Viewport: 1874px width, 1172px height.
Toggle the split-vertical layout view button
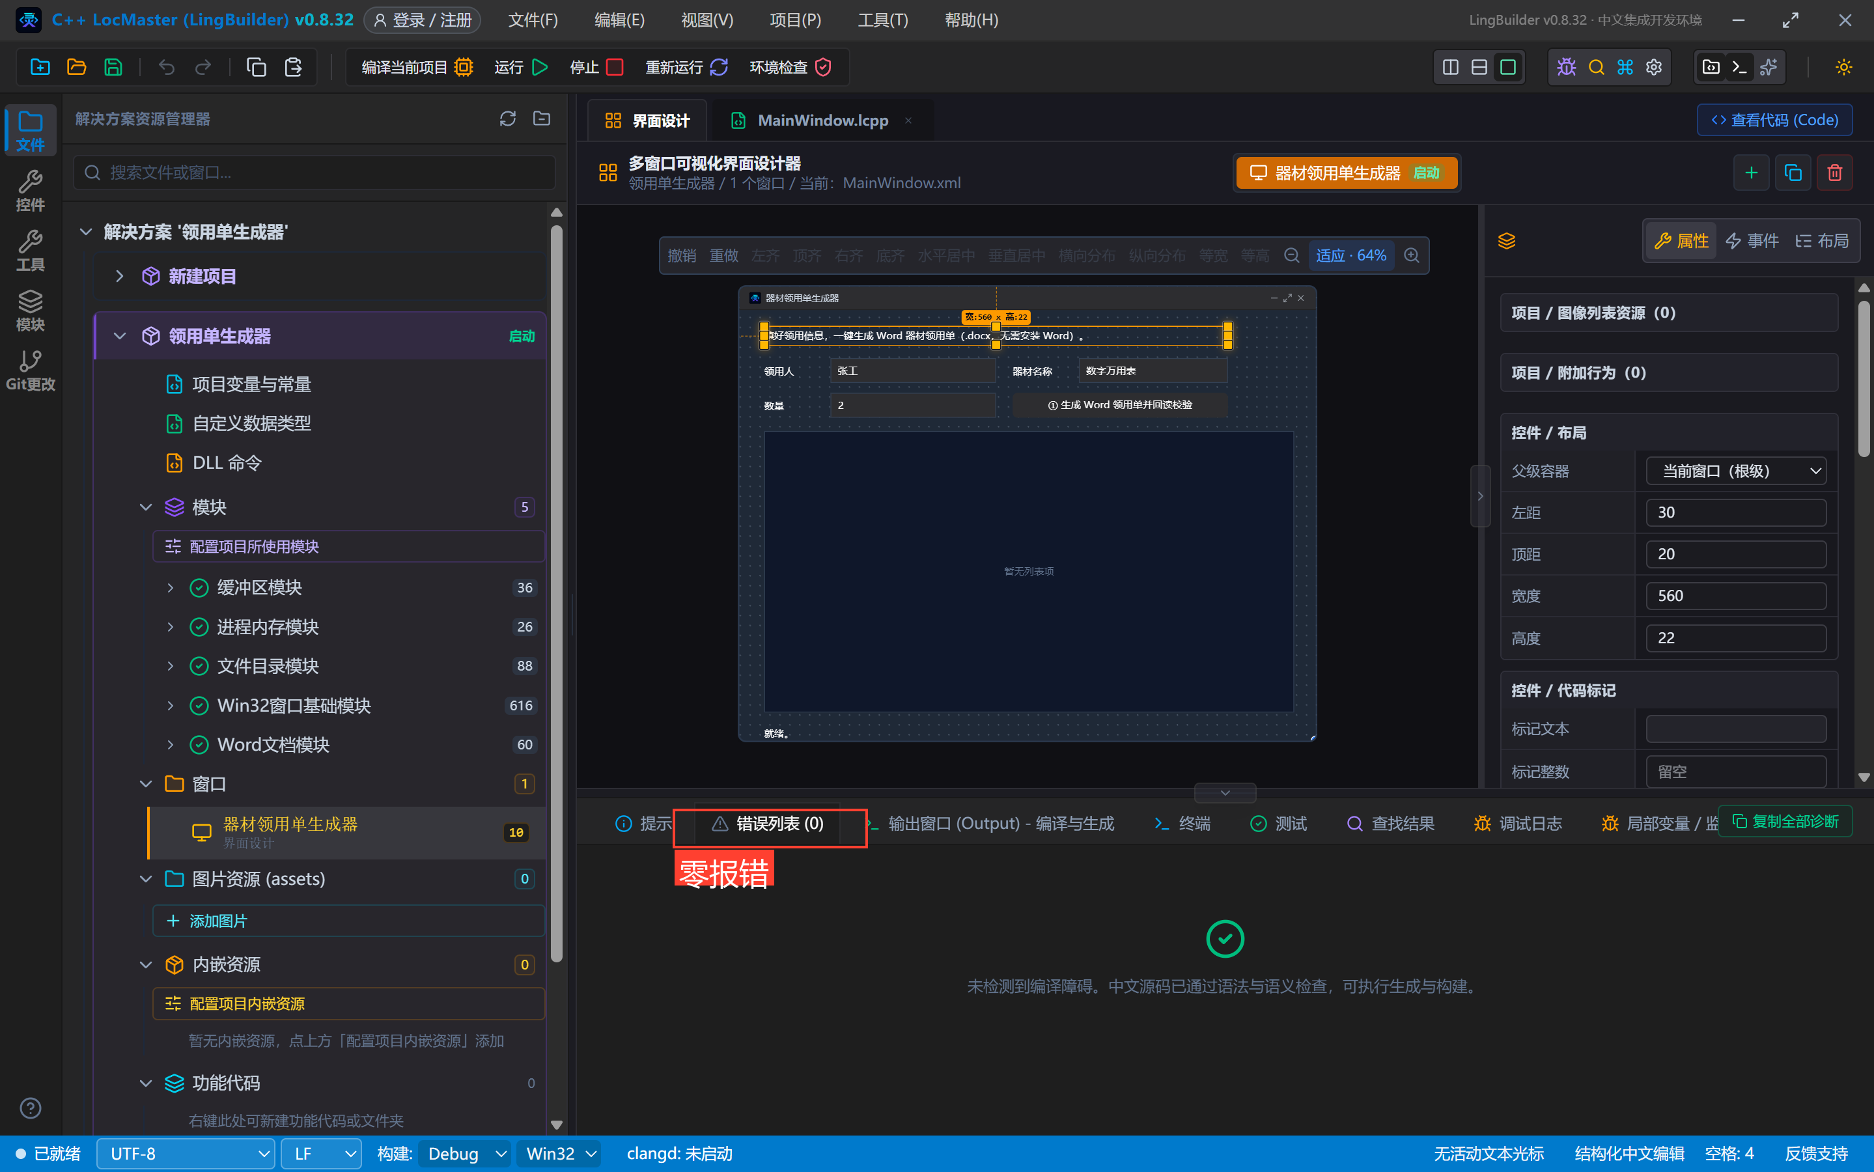(x=1450, y=68)
